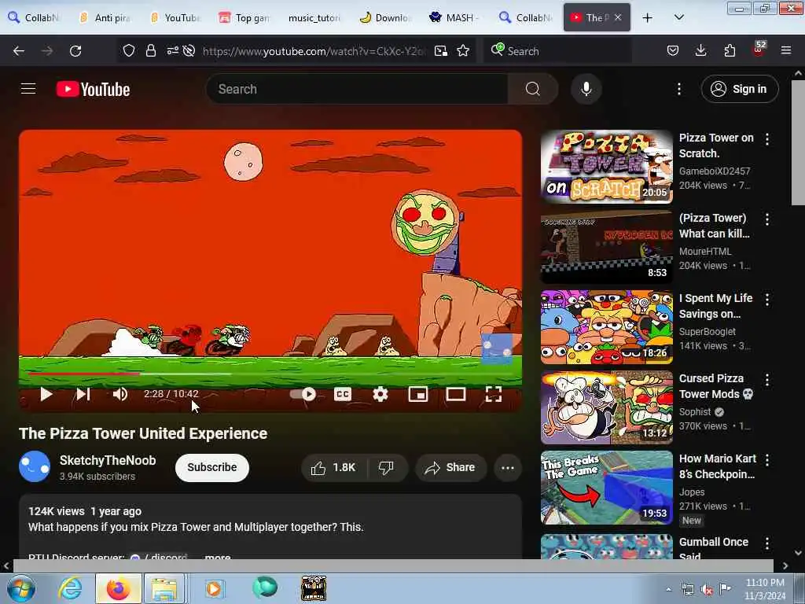Open options for What can kill video
805x604 pixels.
[x=767, y=219]
